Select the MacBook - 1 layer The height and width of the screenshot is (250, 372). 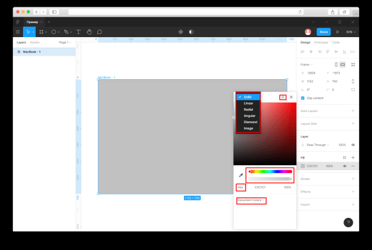(32, 51)
